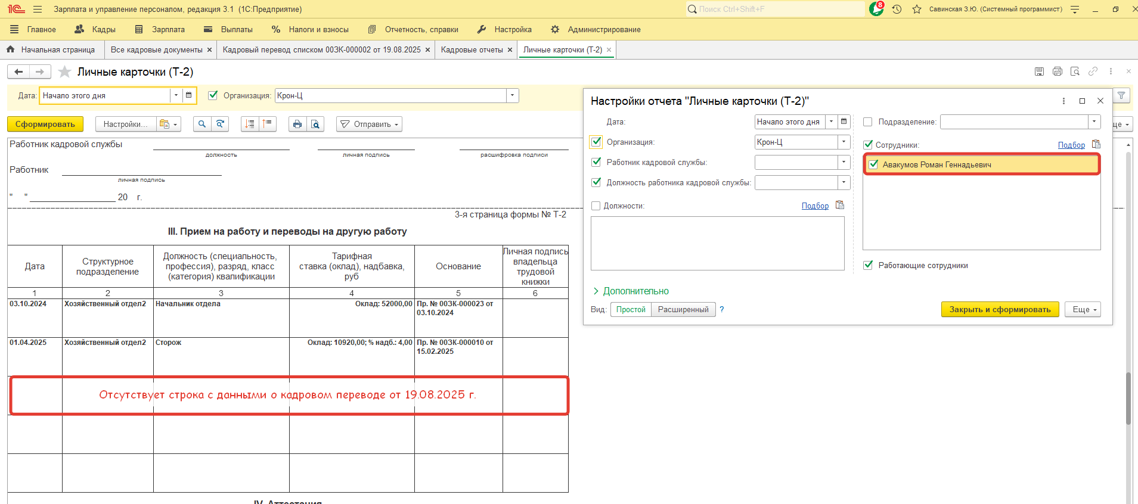Enable the Подразделение checkbox
Image resolution: width=1138 pixels, height=504 pixels.
point(868,122)
